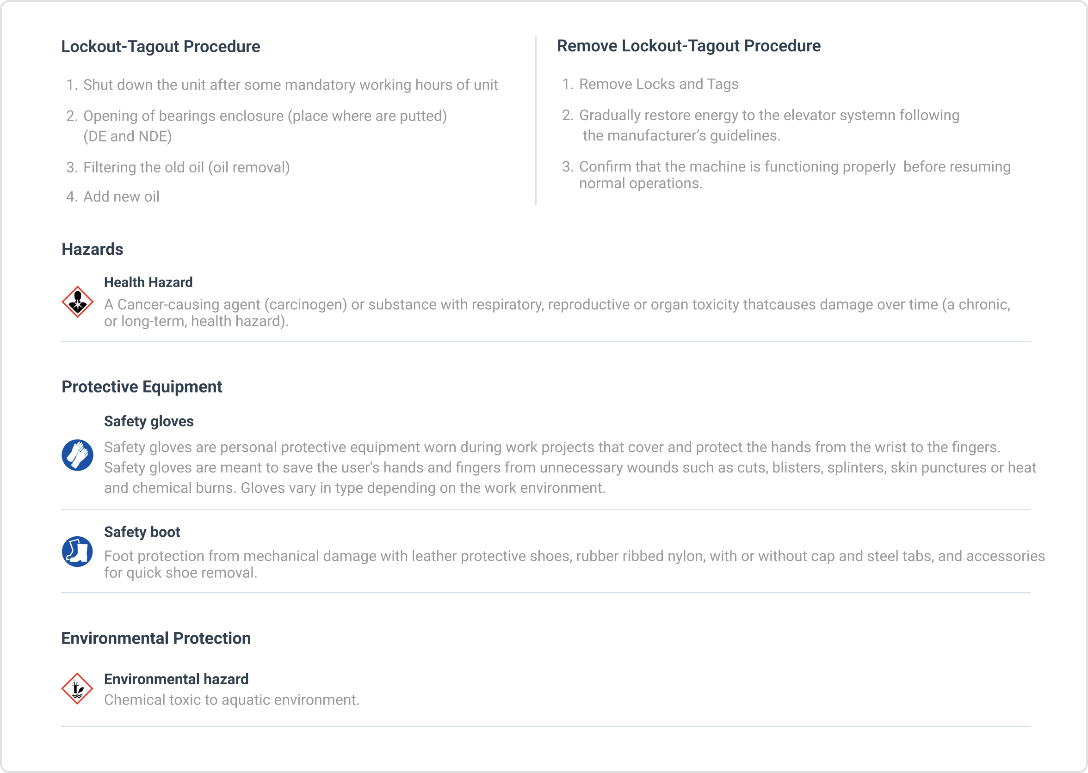Viewport: 1088px width, 773px height.
Task: Click the Environmental hazard title text
Action: coord(176,679)
